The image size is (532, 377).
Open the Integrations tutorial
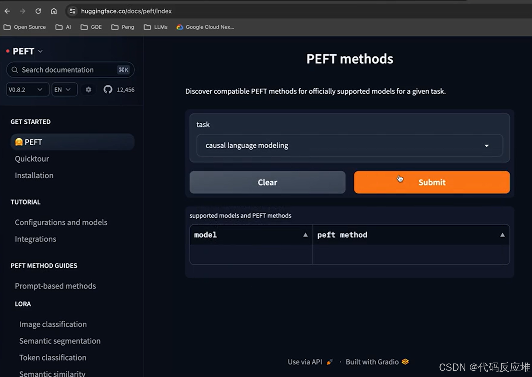tap(36, 239)
